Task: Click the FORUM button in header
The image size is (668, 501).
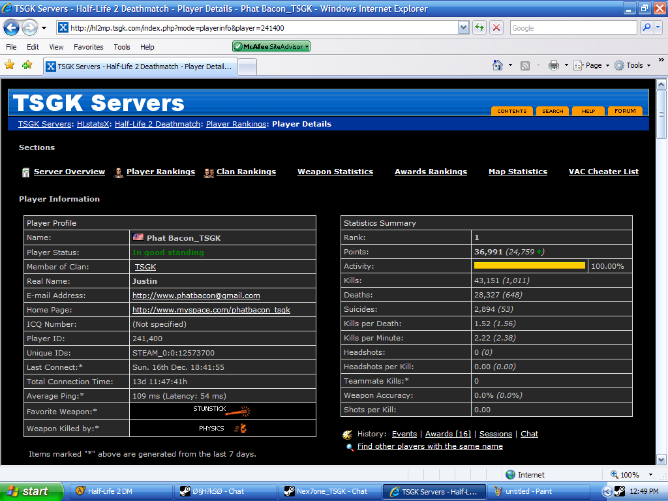Action: point(625,111)
